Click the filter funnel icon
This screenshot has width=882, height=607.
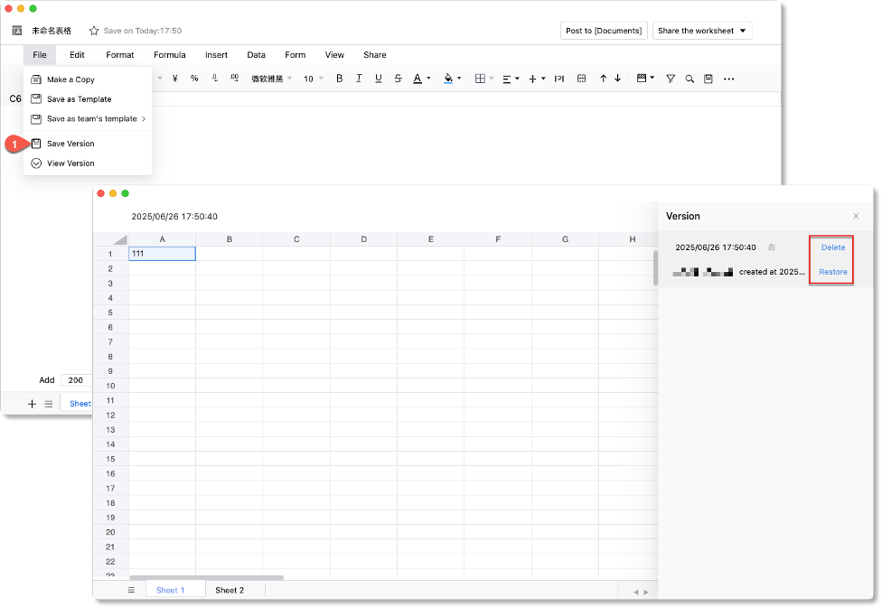pos(671,79)
